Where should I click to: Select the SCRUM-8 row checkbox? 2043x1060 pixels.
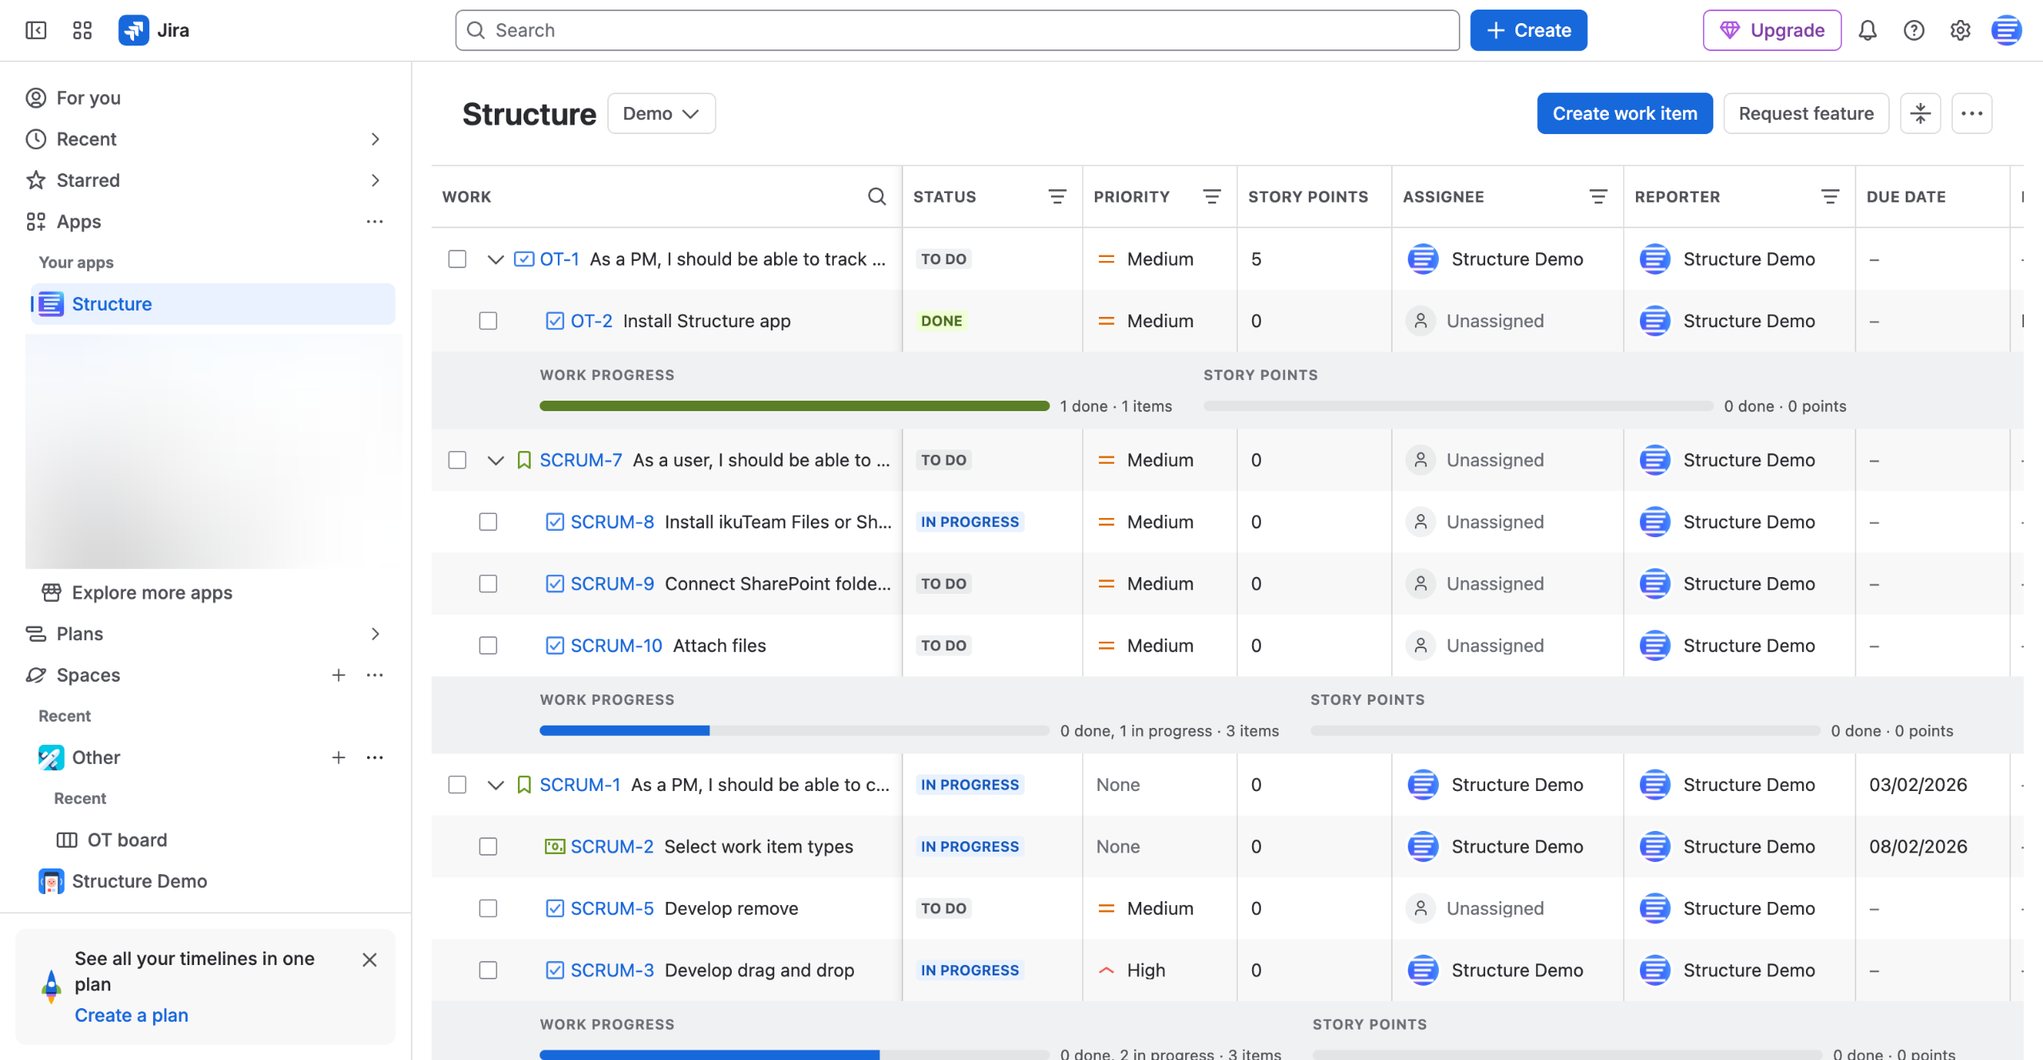[488, 522]
